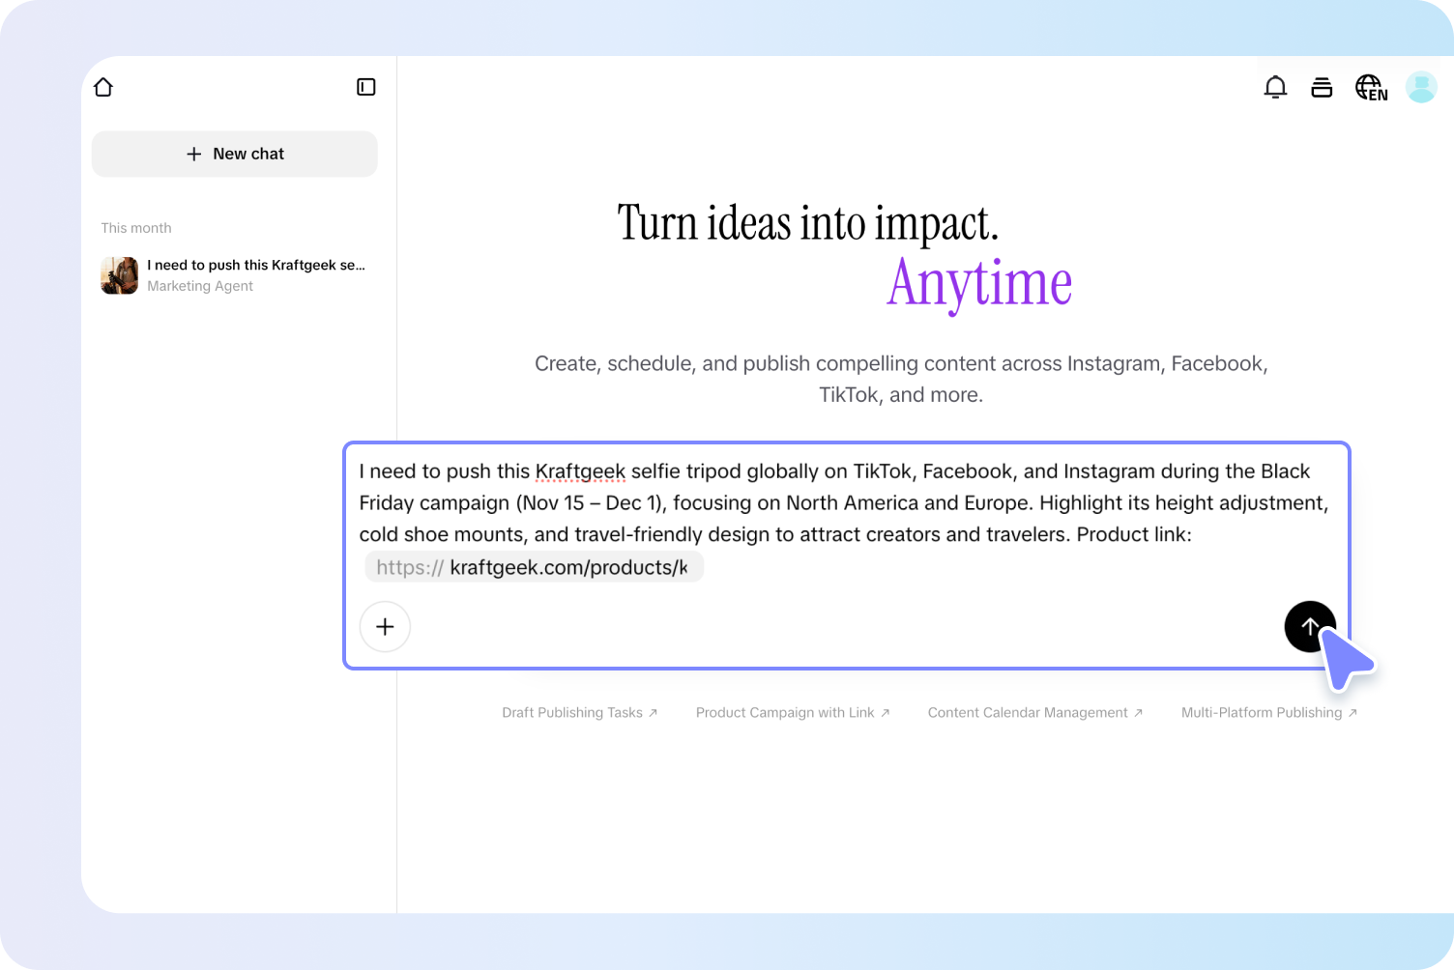Collapse the sidebar with the panel icon

pyautogui.click(x=365, y=86)
